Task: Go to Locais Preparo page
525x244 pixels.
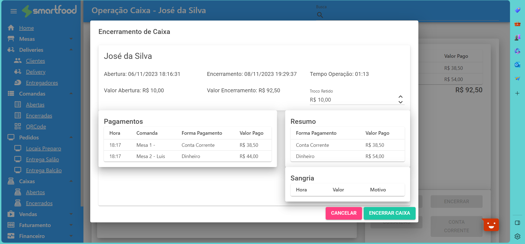Action: point(43,148)
